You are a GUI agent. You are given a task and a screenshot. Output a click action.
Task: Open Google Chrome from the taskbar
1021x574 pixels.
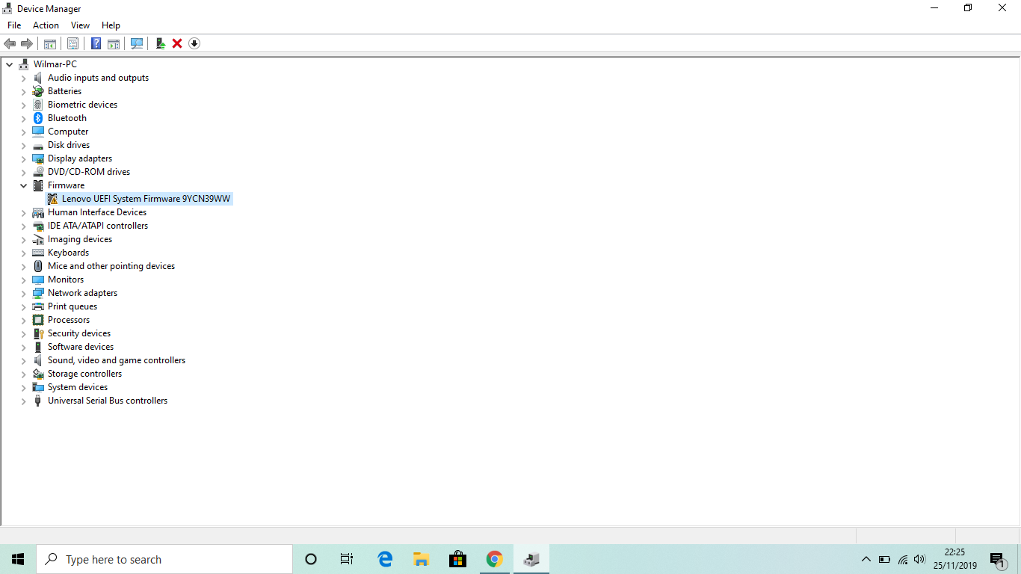tap(494, 559)
